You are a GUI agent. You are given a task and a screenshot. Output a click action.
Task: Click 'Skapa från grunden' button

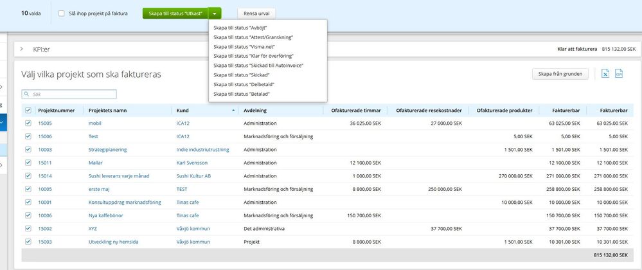560,74
